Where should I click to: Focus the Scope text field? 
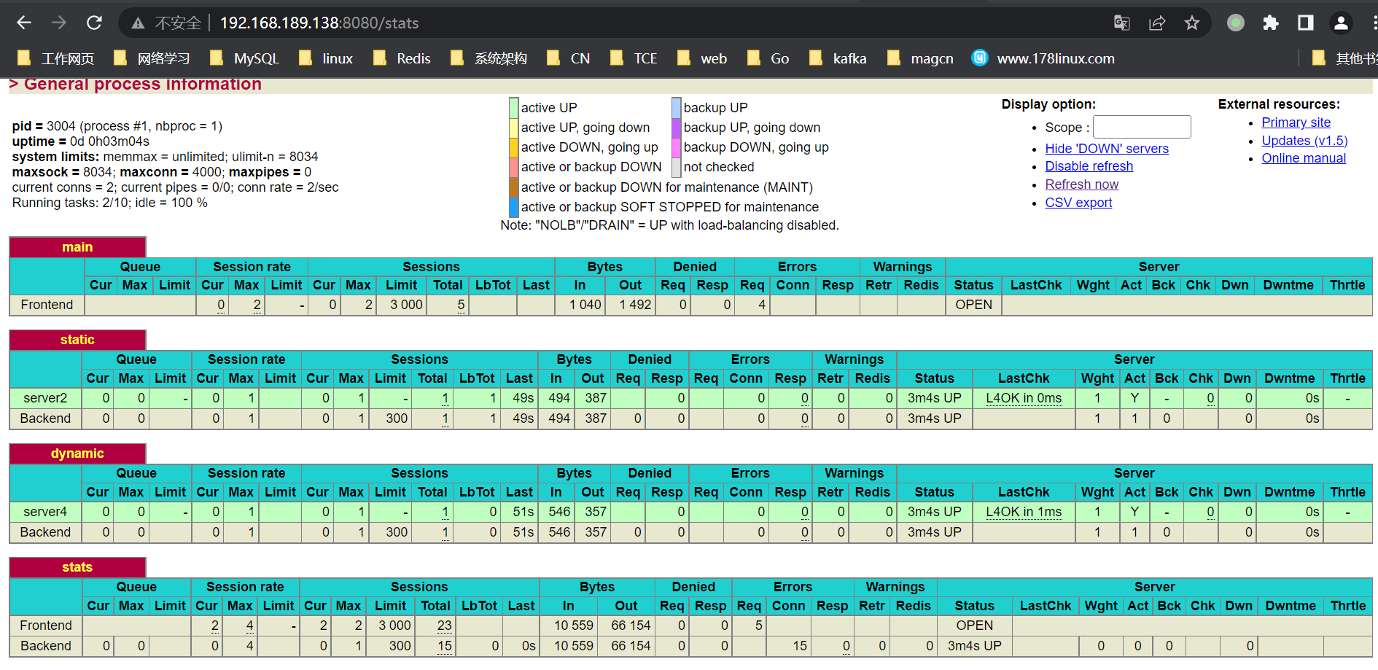pyautogui.click(x=1142, y=127)
